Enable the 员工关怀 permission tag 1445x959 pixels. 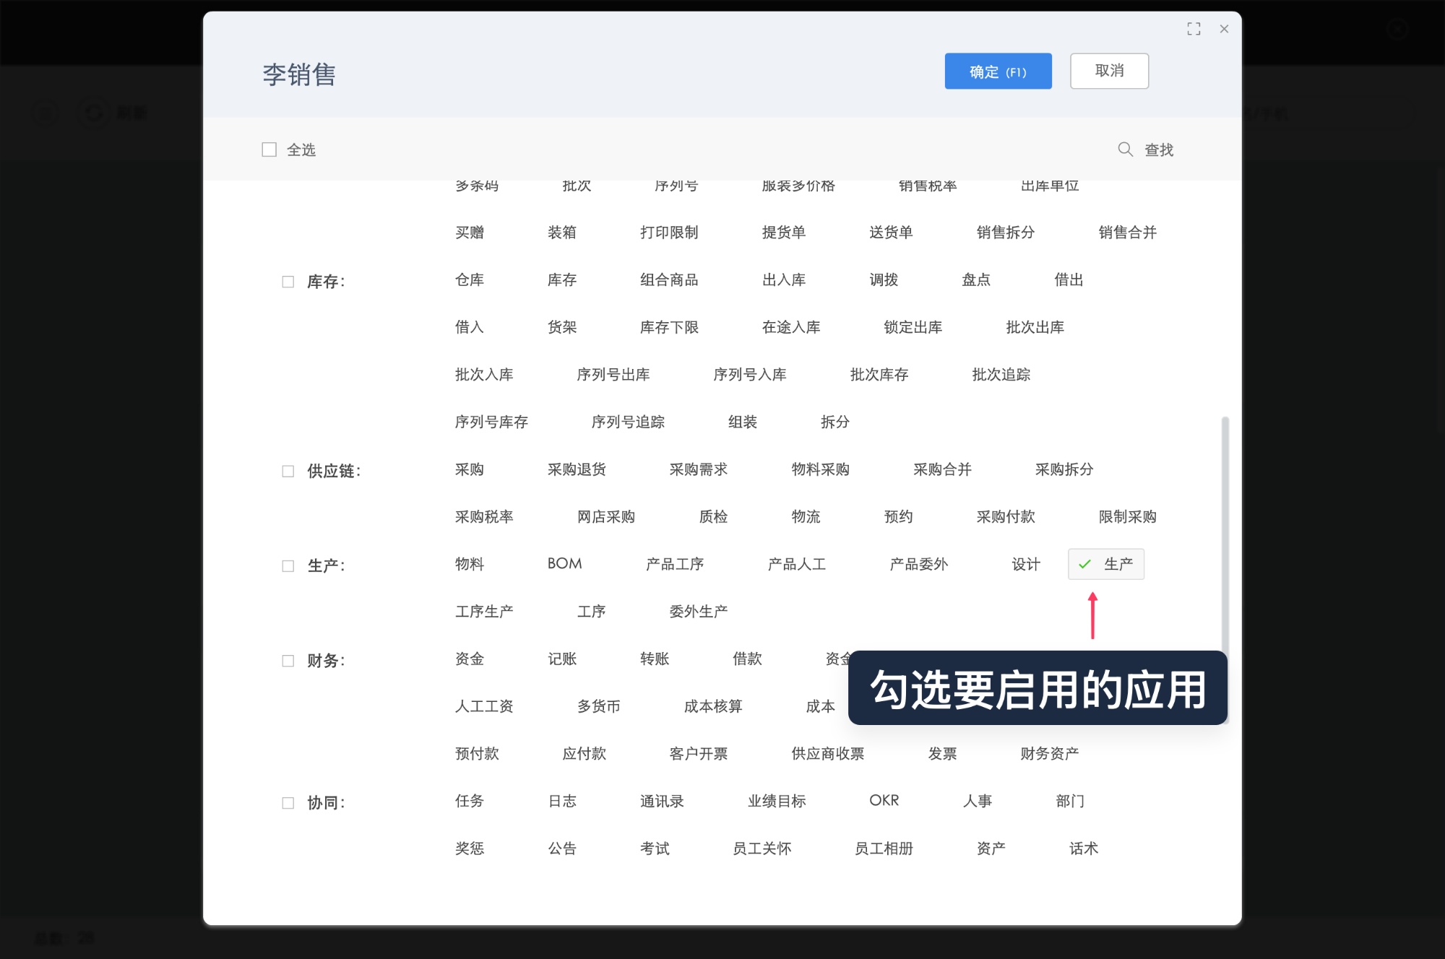coord(761,848)
